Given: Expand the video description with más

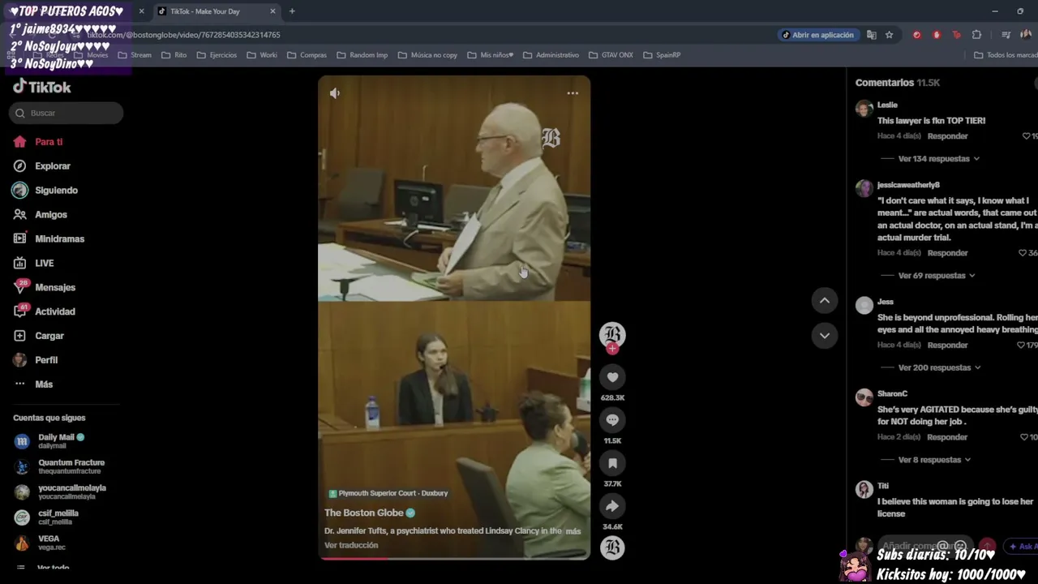Looking at the screenshot, I should [x=573, y=531].
